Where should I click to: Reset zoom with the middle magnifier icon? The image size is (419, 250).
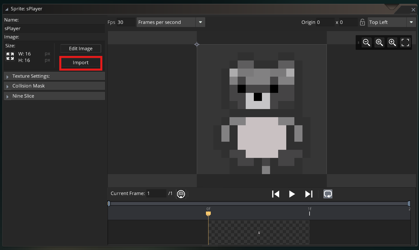pos(379,43)
